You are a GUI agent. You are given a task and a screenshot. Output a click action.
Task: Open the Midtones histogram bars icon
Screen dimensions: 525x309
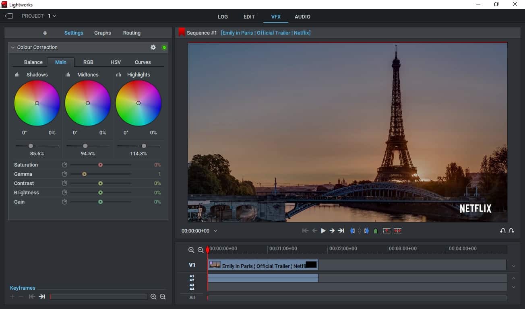(x=68, y=74)
